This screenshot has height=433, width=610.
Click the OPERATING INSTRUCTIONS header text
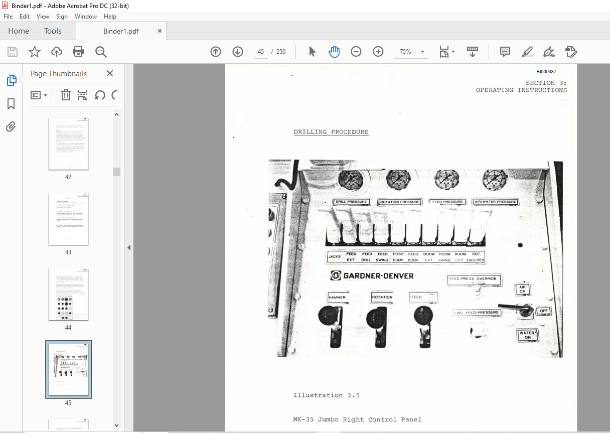522,90
